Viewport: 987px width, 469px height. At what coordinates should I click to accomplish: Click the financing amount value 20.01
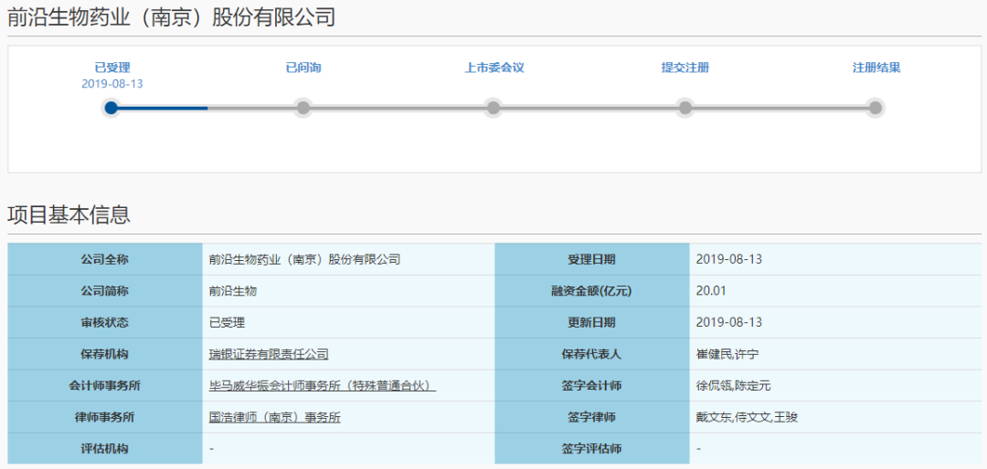pos(709,291)
